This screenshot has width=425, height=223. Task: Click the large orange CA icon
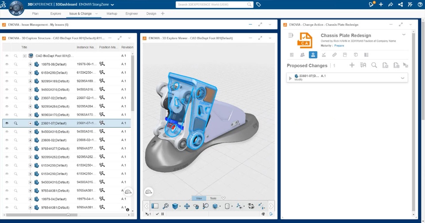pos(305,40)
